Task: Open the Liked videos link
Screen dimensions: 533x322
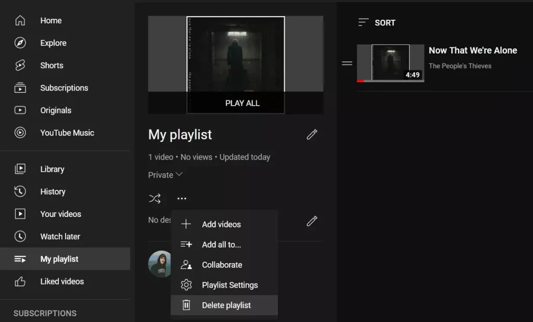Action: 62,281
